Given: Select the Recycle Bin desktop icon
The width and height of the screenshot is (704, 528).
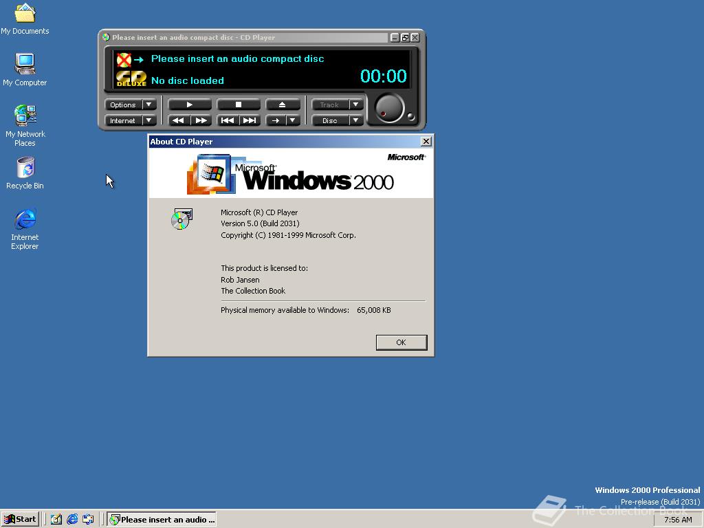Looking at the screenshot, I should coord(25,173).
